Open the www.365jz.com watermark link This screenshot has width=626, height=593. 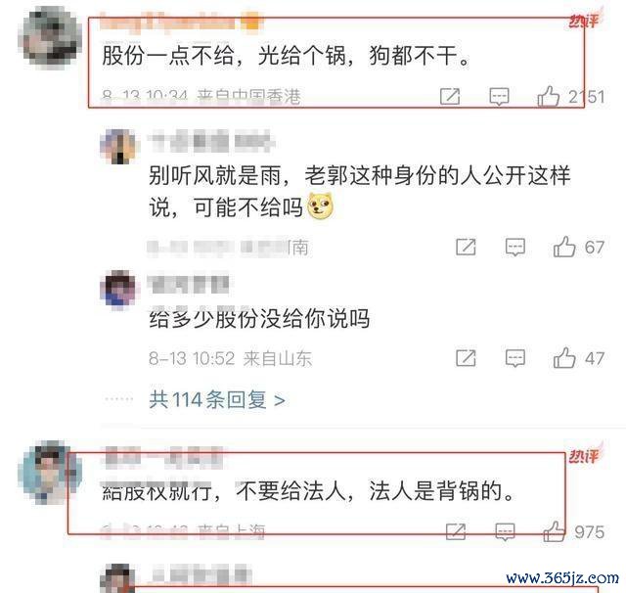click(562, 577)
